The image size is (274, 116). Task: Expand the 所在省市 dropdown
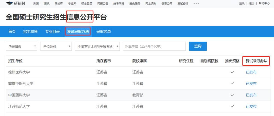[x=22, y=46]
